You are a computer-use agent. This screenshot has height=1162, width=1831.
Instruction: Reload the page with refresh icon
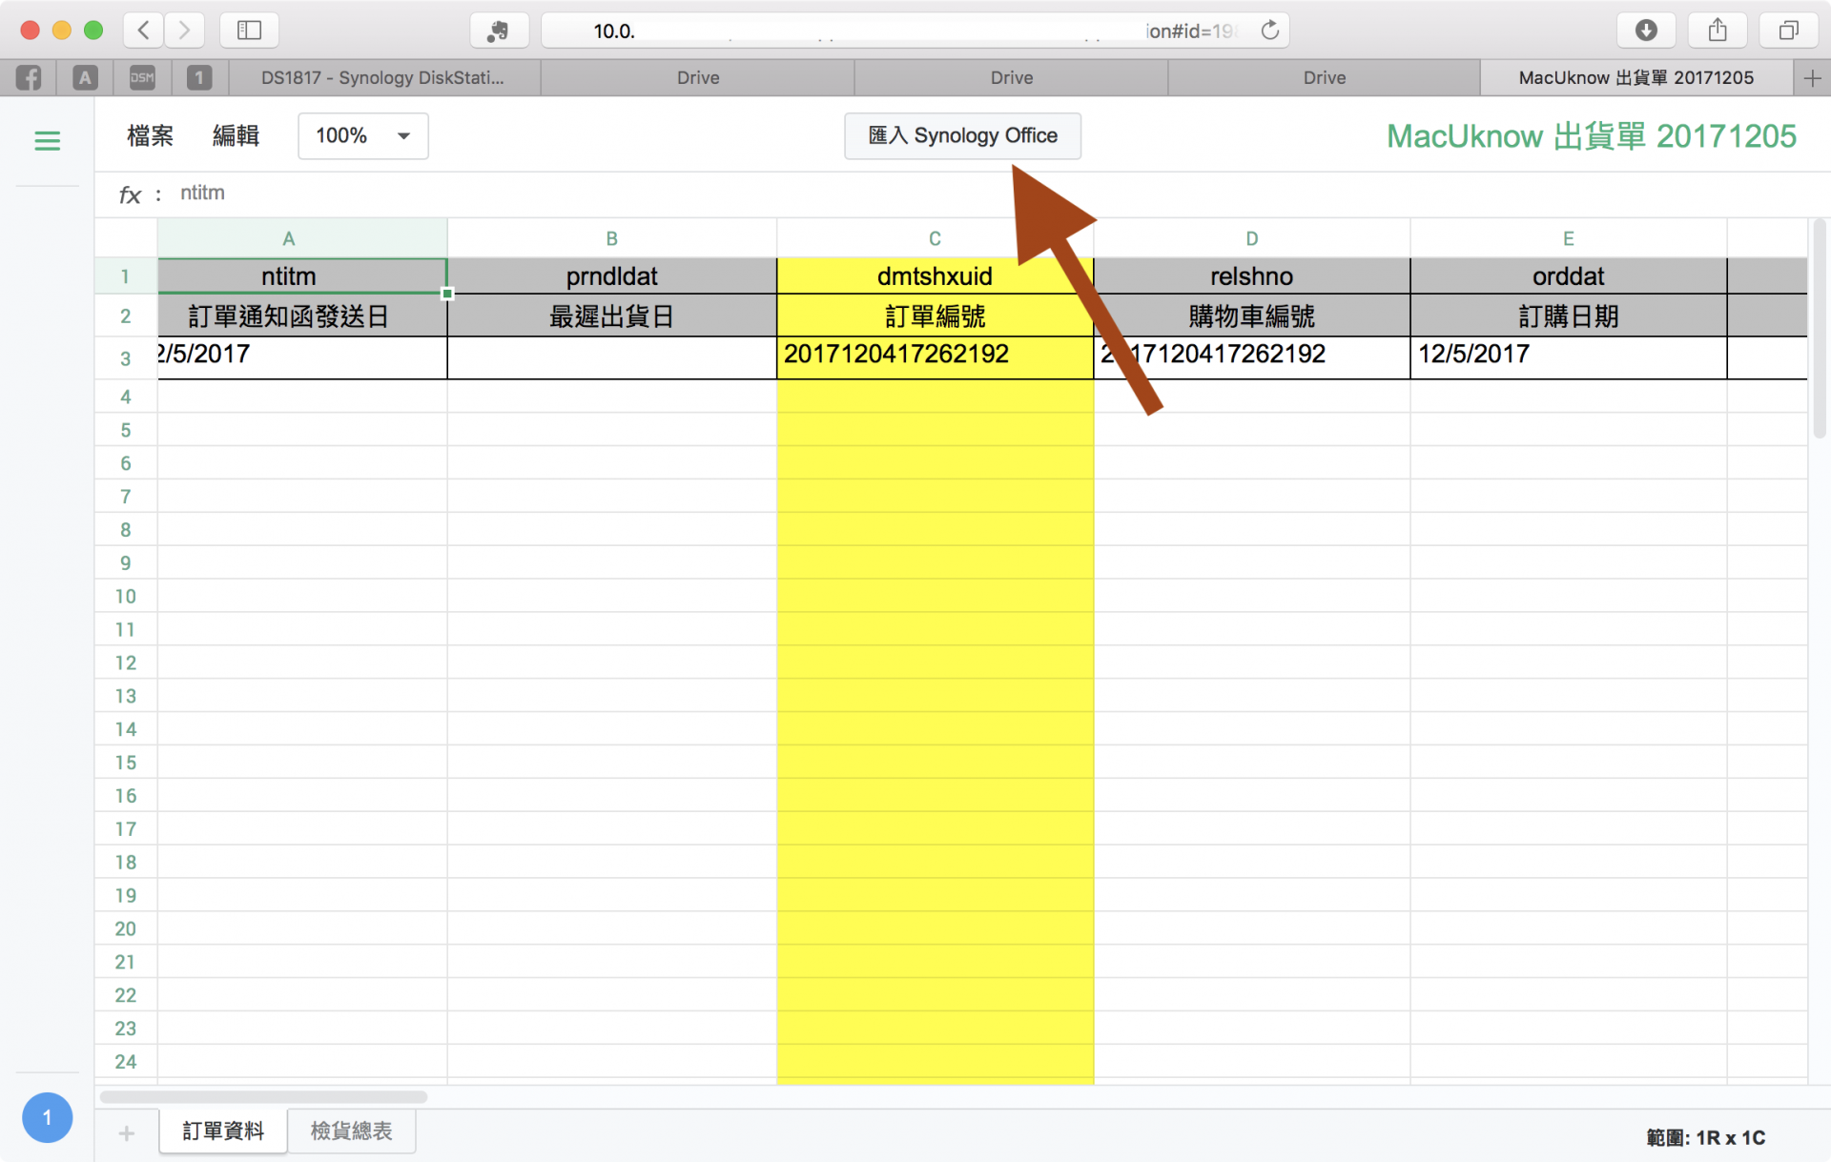(1269, 31)
